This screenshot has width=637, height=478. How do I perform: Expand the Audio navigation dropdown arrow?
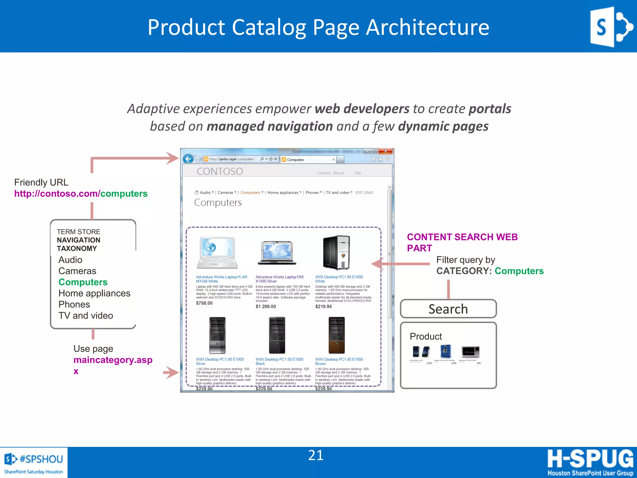(213, 192)
